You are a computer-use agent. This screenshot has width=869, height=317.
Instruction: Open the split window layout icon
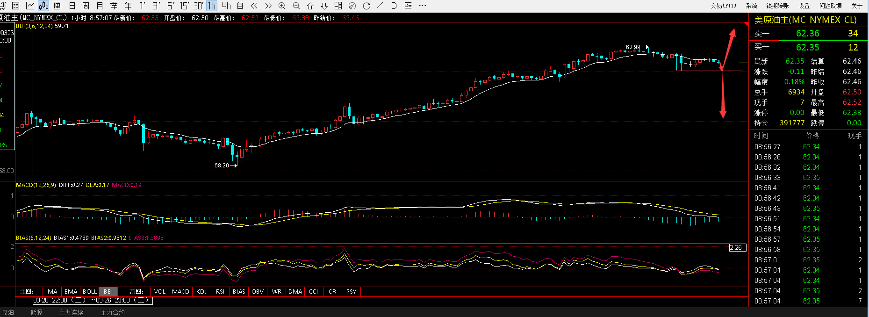coord(338,6)
